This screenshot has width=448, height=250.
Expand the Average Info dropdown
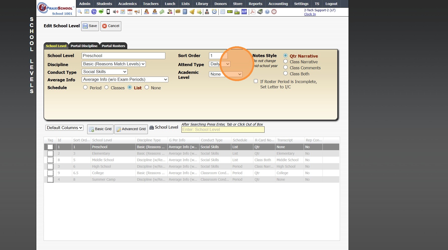point(125,80)
